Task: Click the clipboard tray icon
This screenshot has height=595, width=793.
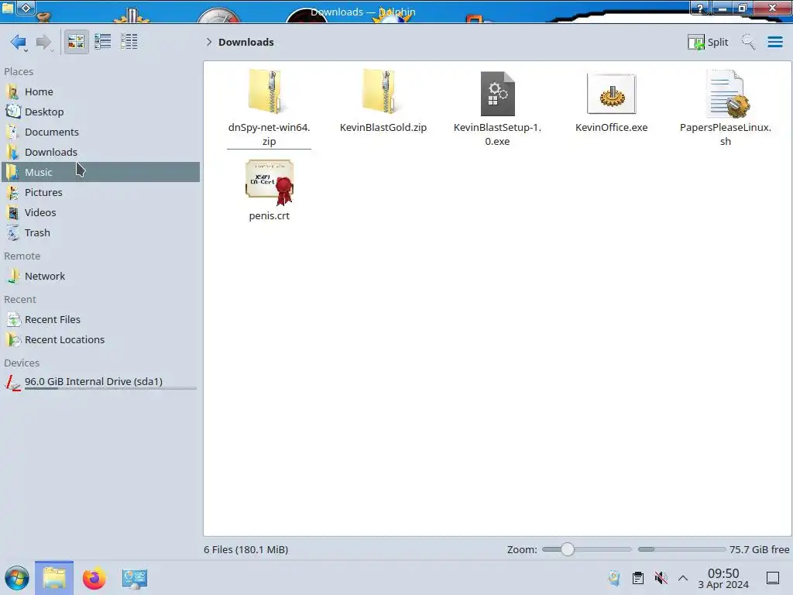Action: 638,578
